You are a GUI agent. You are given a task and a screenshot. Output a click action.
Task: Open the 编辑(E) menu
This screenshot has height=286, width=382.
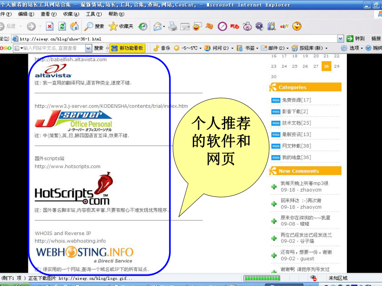point(26,14)
